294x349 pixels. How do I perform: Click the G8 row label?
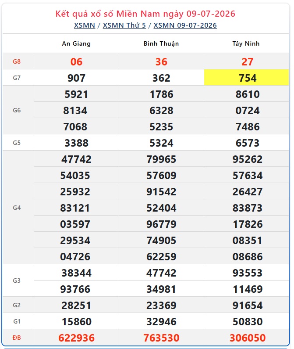17,61
